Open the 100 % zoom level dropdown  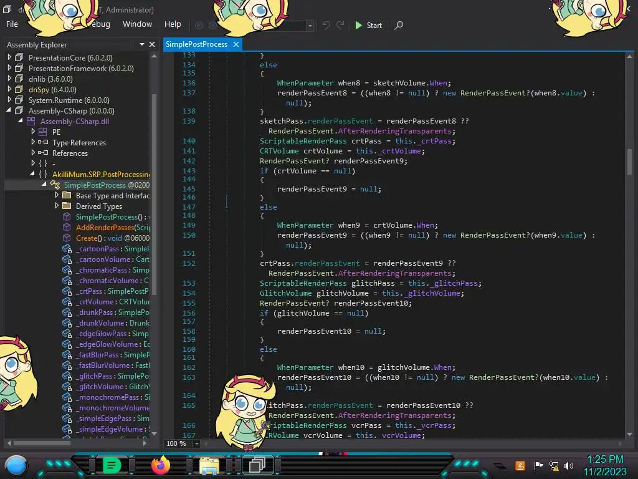(x=196, y=443)
